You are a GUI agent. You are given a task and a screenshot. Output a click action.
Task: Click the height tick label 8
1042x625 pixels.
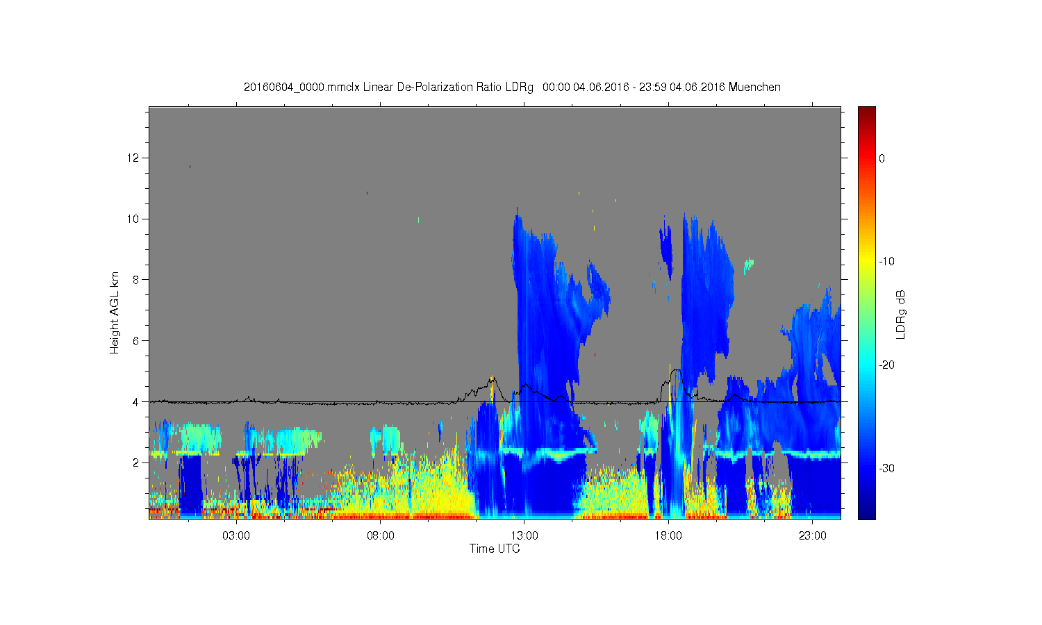tap(137, 280)
